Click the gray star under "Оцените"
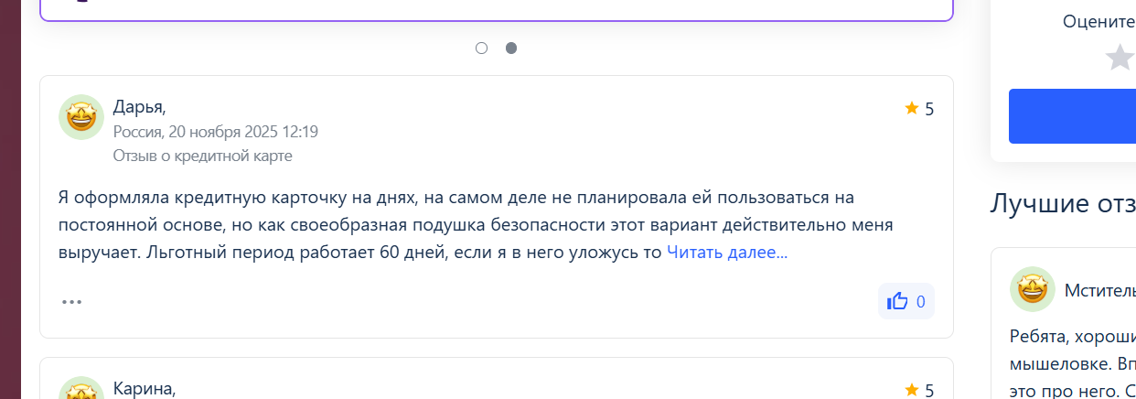This screenshot has height=399, width=1136. 1120,58
